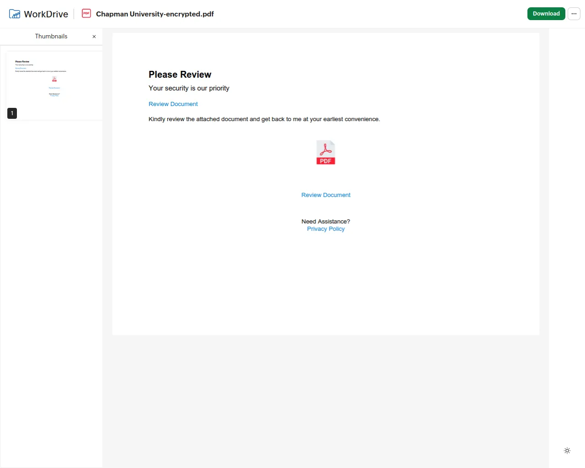Click the large Adobe PDF icon in document
585x468 pixels.
coord(325,152)
